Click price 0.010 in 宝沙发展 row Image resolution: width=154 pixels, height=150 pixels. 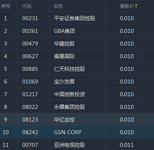pyautogui.click(x=127, y=82)
